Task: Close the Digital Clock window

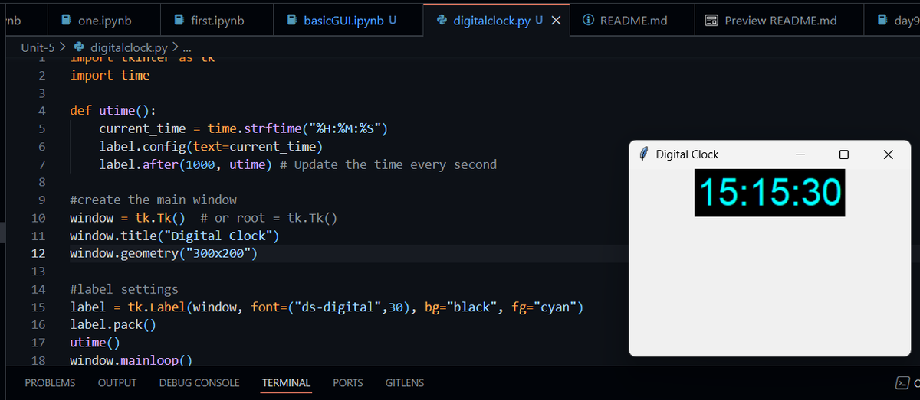Action: 889,154
